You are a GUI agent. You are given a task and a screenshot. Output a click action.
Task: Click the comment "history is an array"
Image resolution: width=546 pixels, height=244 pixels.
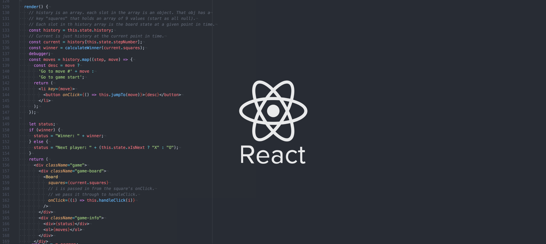(x=119, y=13)
